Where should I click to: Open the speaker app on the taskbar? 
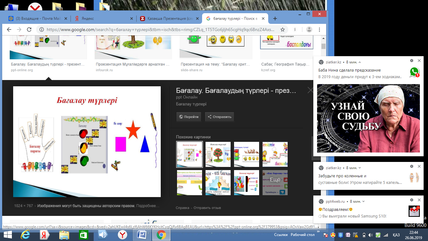[103, 235]
